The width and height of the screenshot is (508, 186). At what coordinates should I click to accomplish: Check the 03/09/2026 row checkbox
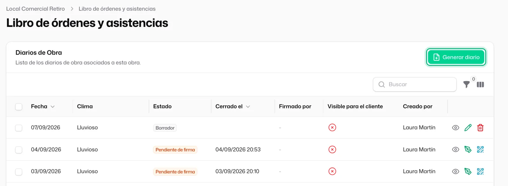click(x=19, y=172)
